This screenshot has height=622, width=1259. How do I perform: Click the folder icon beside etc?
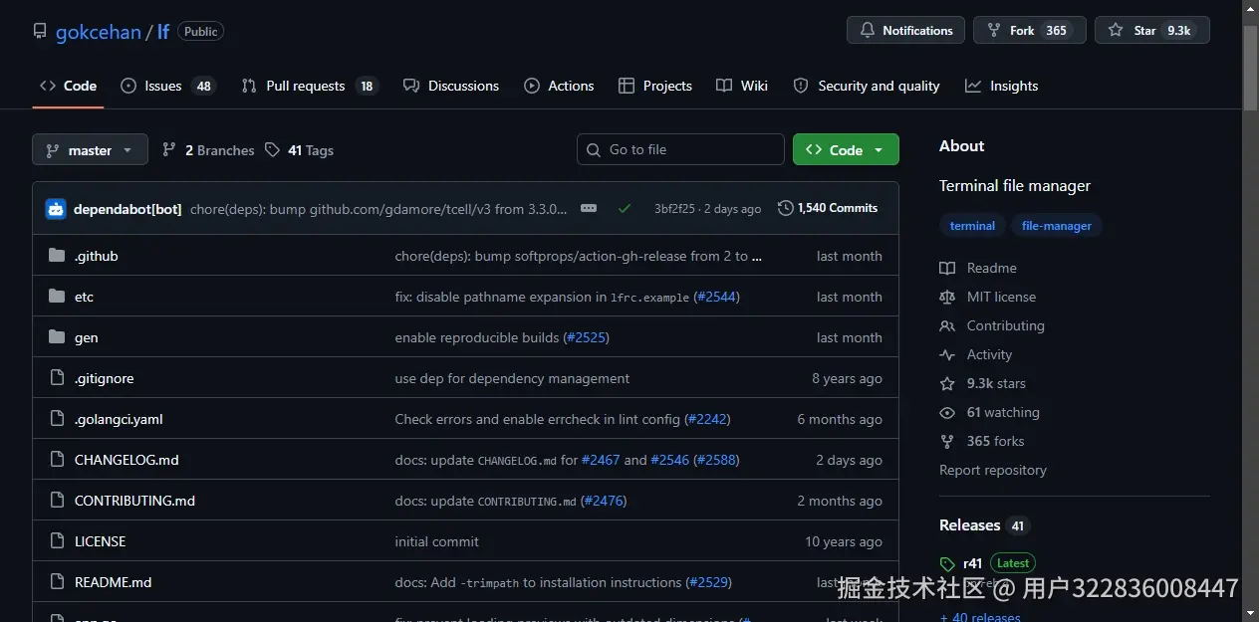click(57, 297)
